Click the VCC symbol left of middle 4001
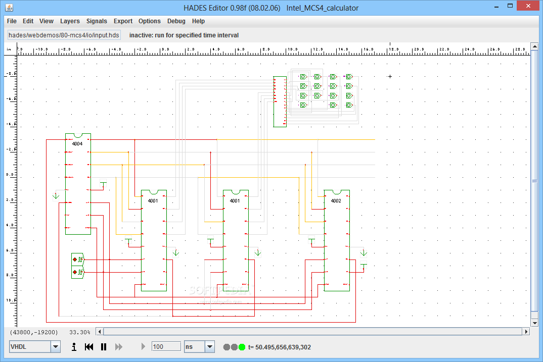Screen dimensions: 543x362 (210, 240)
